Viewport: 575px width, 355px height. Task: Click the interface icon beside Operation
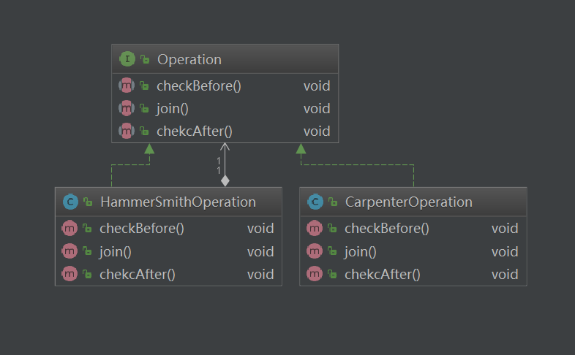click(x=127, y=59)
